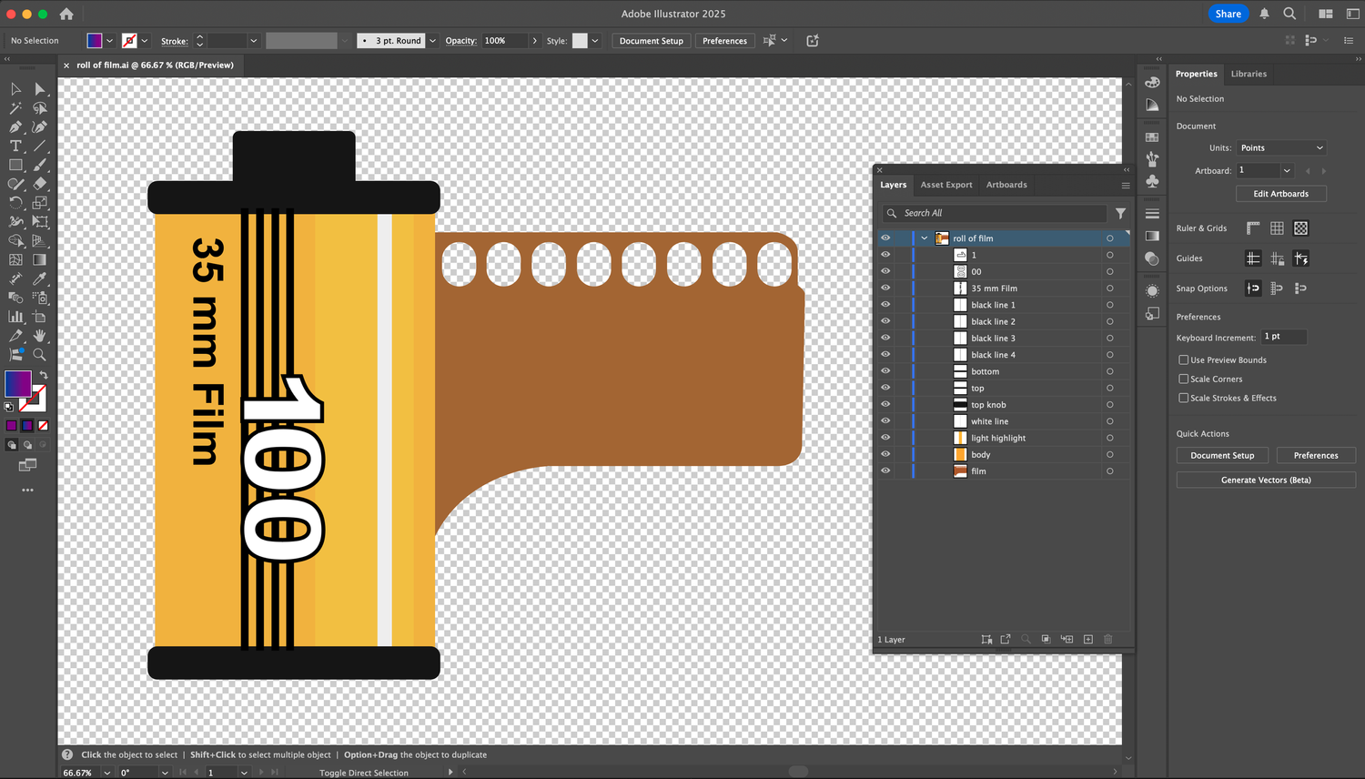Image resolution: width=1365 pixels, height=779 pixels.
Task: Toggle visibility of the film layer
Action: click(x=885, y=470)
